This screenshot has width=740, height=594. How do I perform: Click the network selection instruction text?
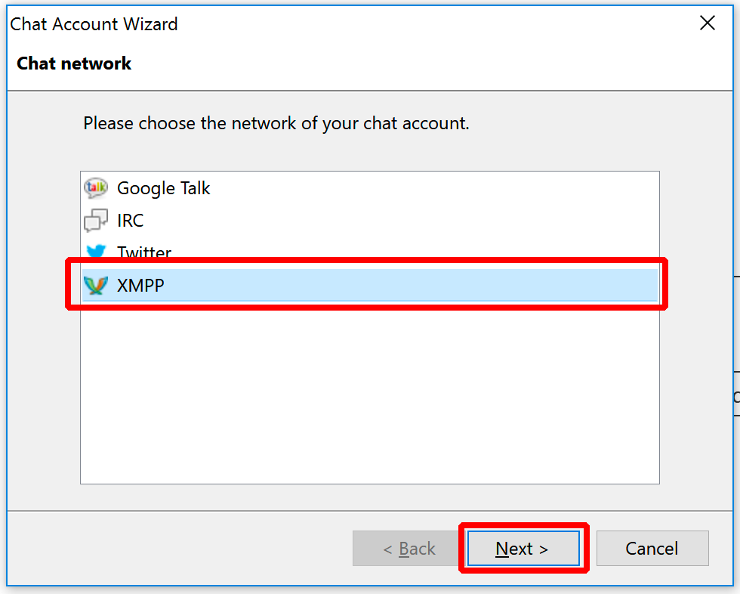(x=276, y=123)
